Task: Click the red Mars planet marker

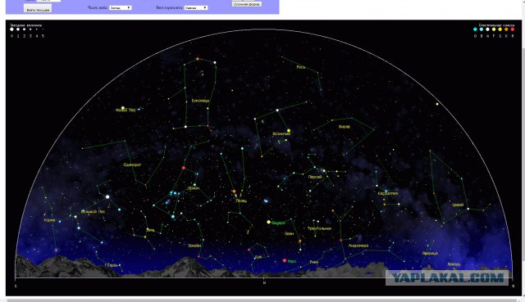Action: [285, 260]
